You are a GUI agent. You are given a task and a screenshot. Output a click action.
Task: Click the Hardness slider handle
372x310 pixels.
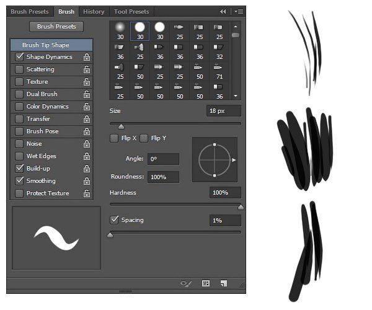click(x=241, y=207)
